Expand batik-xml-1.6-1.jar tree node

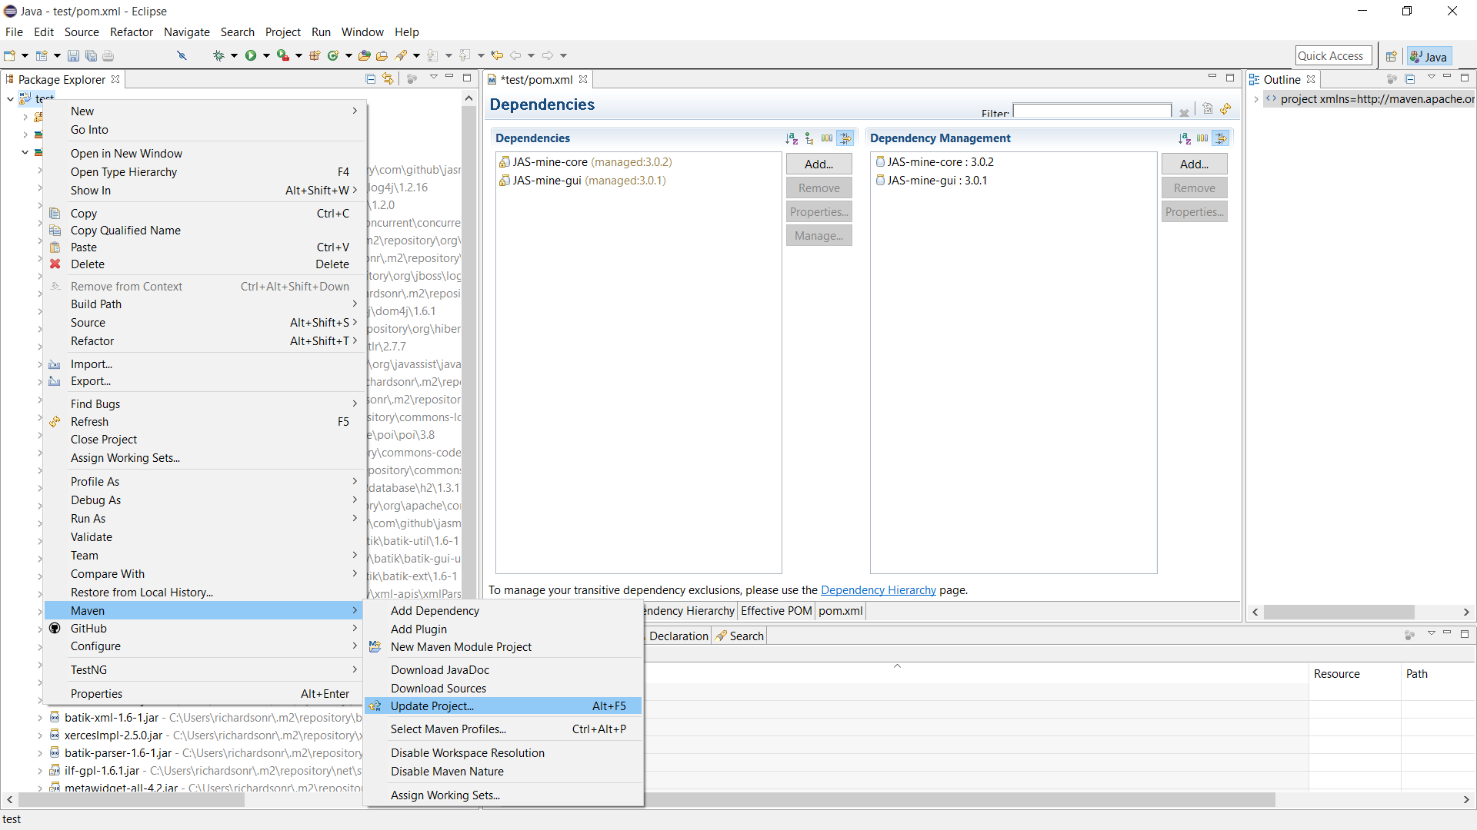[x=40, y=717]
